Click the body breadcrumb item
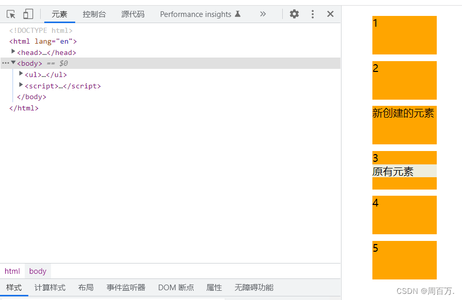 point(38,271)
